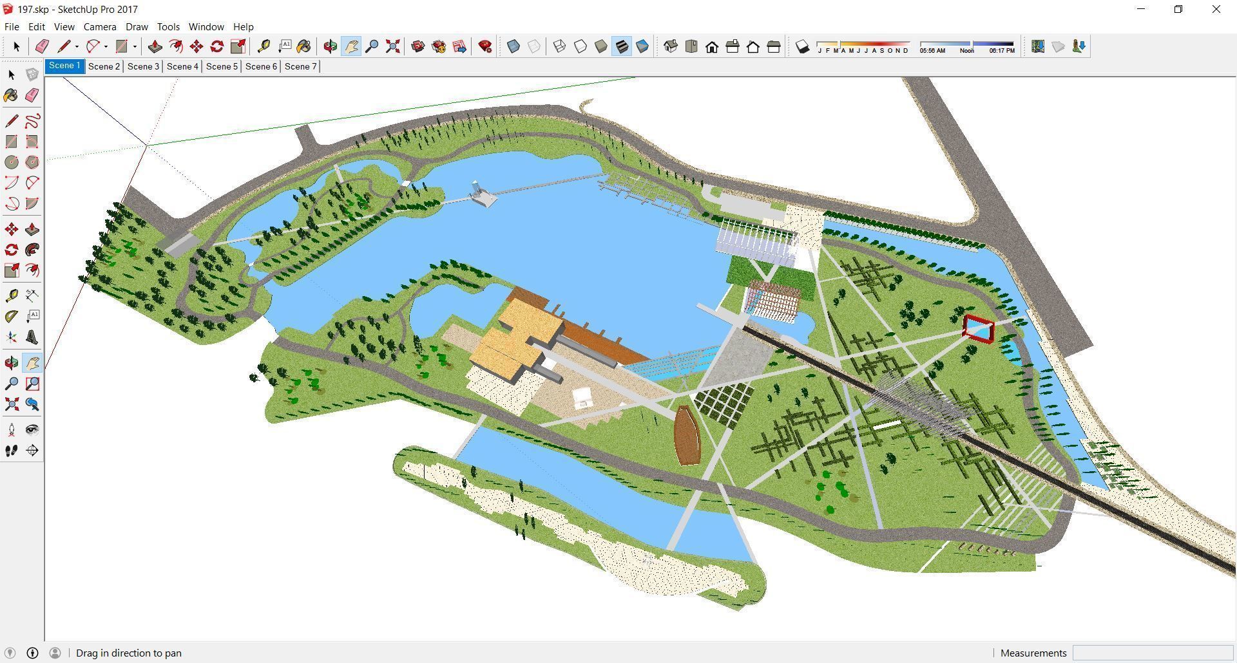Select the Make Component tool
The width and height of the screenshot is (1237, 663).
(x=32, y=75)
